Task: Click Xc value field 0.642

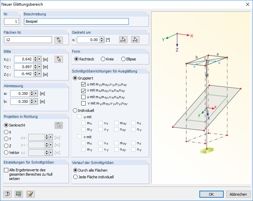Action: (x=24, y=59)
